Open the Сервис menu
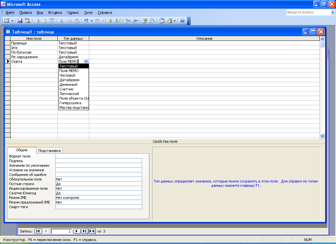Viewport: 336px width, 244px height. coord(73,12)
